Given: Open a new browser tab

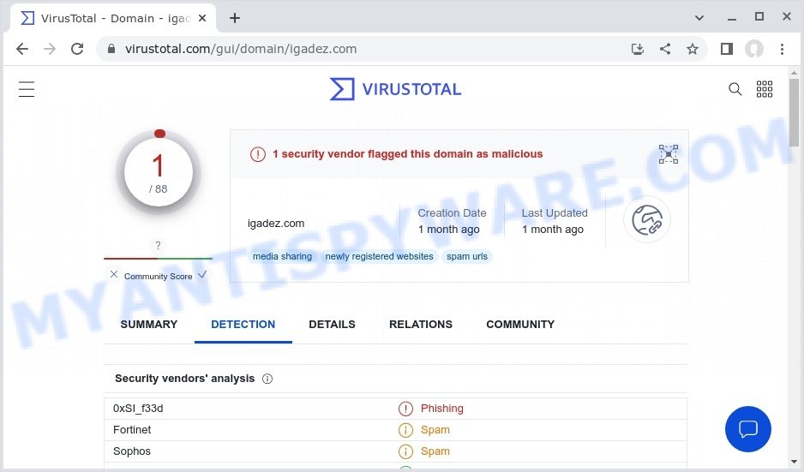Looking at the screenshot, I should tap(234, 18).
